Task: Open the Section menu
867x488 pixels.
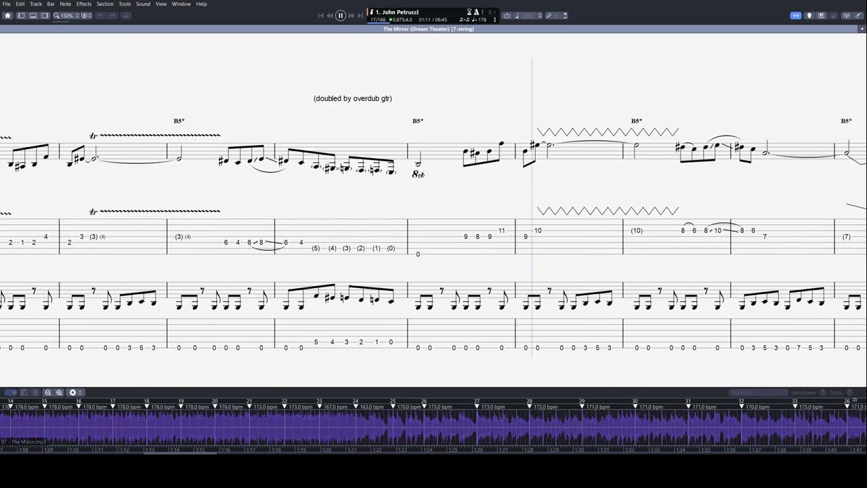Action: tap(105, 4)
